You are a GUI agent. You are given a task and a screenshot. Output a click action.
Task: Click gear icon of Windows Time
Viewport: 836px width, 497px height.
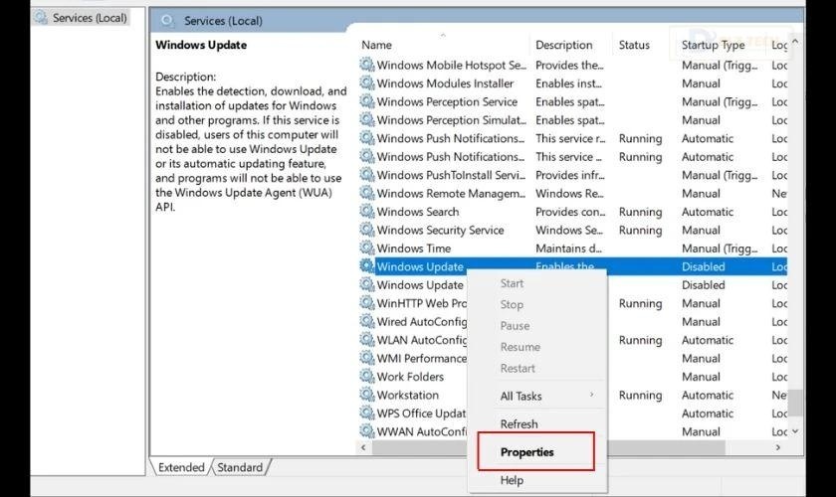[367, 248]
